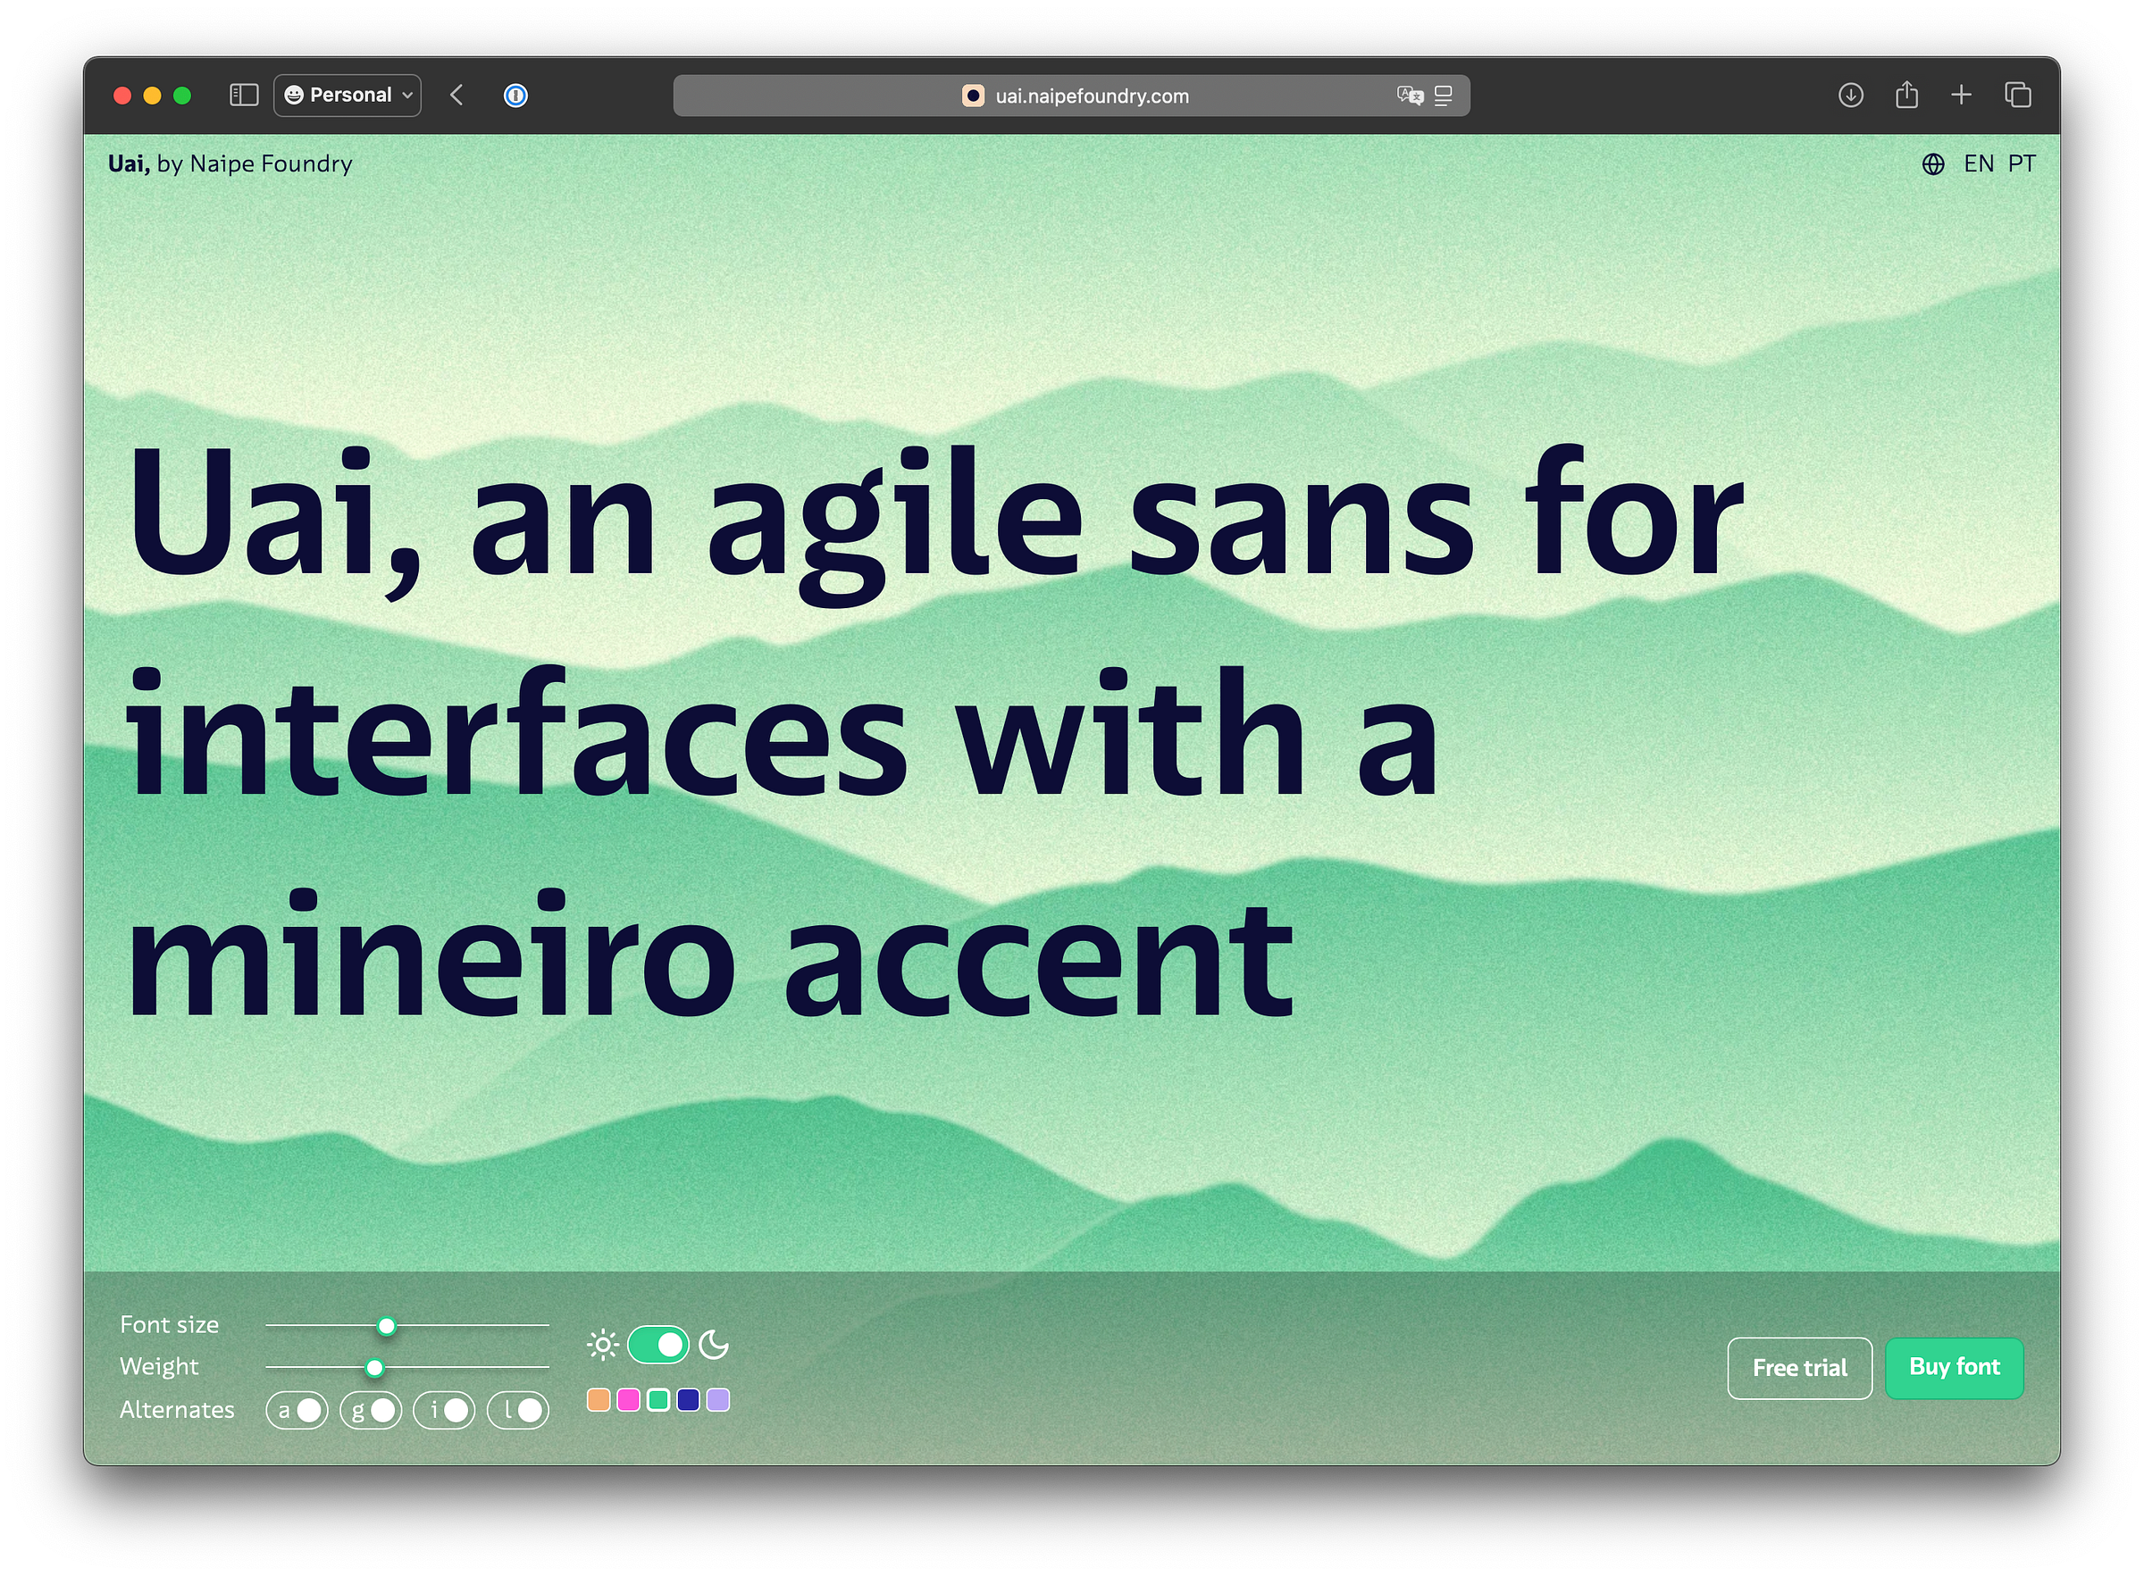This screenshot has width=2144, height=1576.
Task: Select the pink color swatch
Action: click(x=628, y=1399)
